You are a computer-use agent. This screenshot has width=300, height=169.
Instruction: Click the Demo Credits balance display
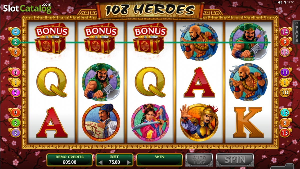[x=69, y=160]
